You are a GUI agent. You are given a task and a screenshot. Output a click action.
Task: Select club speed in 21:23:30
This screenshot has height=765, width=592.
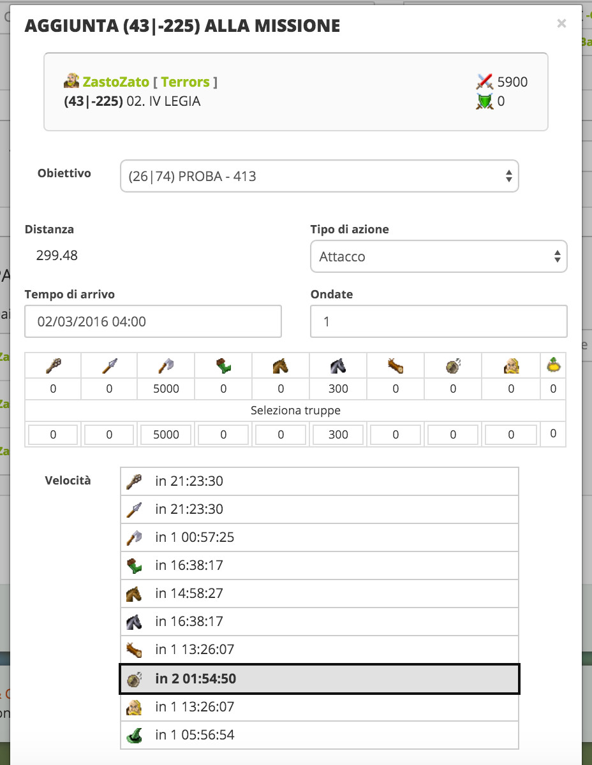319,481
